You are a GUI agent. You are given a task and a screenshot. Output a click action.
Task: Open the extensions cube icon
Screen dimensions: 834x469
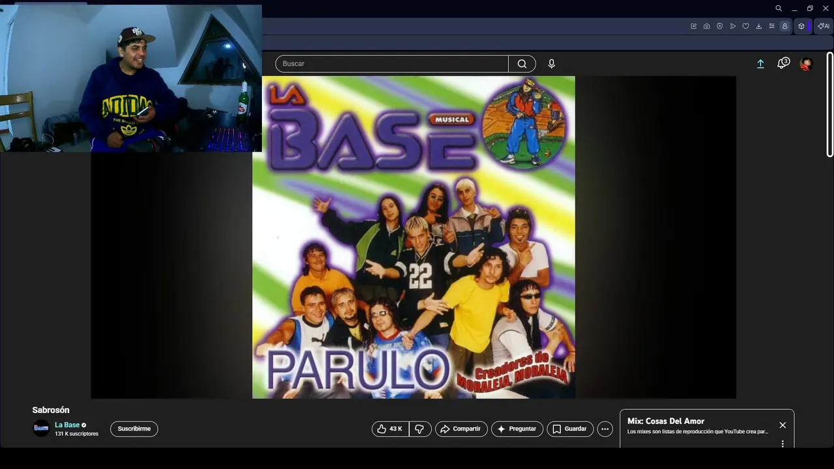tap(801, 26)
